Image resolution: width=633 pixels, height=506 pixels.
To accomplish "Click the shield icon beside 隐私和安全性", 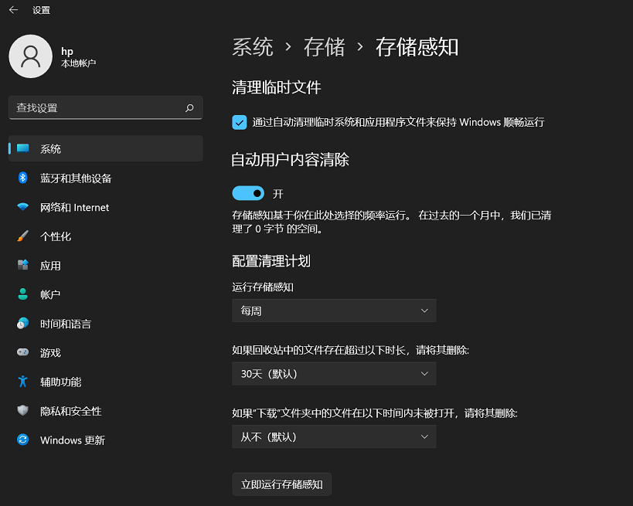I will pos(23,410).
